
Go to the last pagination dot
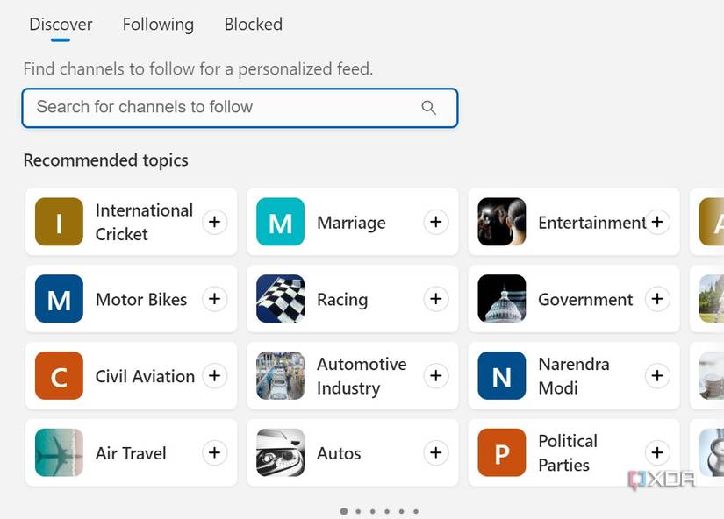point(416,511)
